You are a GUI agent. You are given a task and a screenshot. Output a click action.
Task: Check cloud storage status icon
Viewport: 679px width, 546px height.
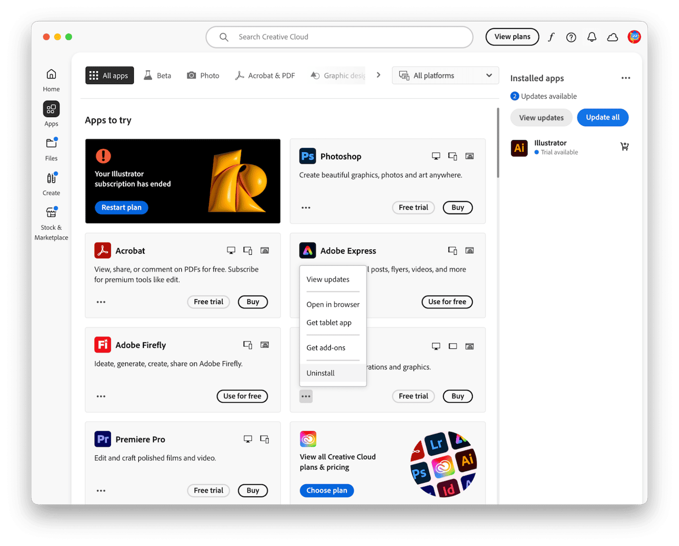(x=612, y=37)
